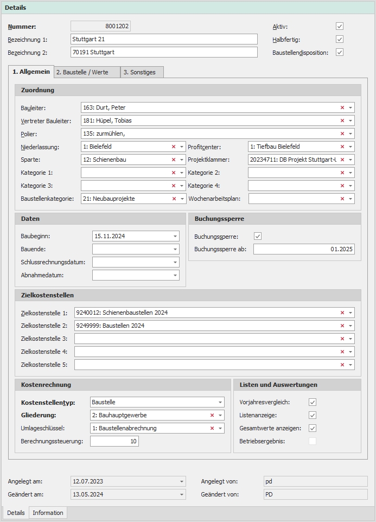The height and width of the screenshot is (522, 376).
Task: Toggle the Aktiv checkbox
Action: tap(340, 26)
